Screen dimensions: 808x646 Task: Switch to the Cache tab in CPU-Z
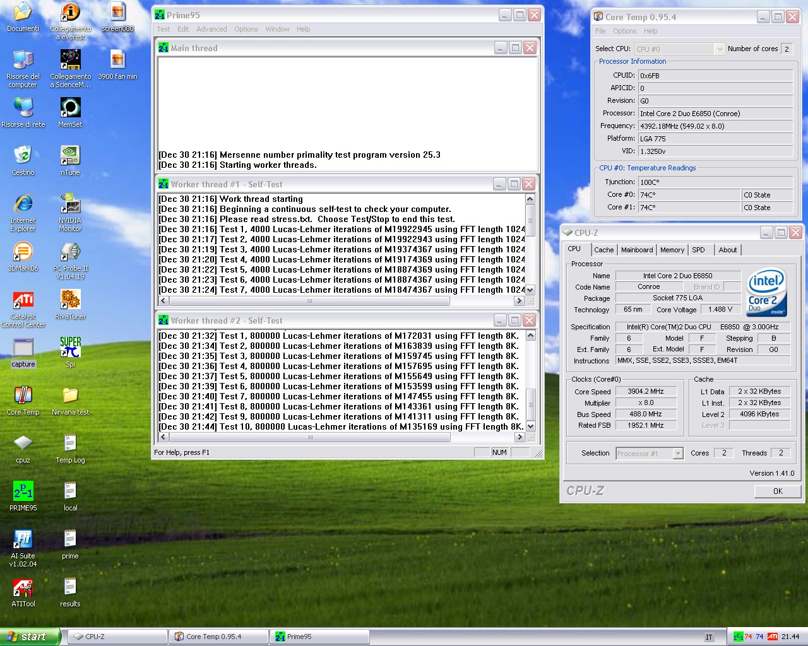(x=603, y=250)
